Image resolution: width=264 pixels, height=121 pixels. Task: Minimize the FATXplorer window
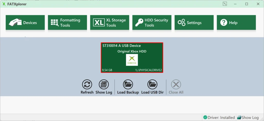235,4
